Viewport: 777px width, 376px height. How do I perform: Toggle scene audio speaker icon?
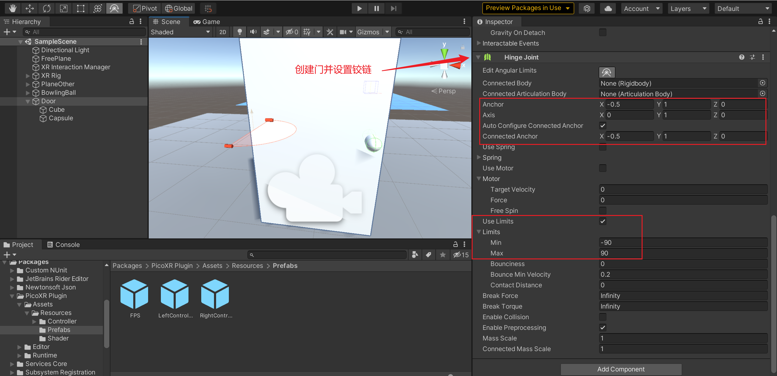point(253,32)
